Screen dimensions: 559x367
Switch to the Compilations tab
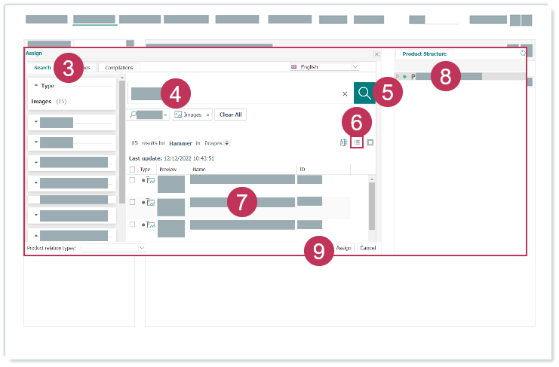coord(118,68)
